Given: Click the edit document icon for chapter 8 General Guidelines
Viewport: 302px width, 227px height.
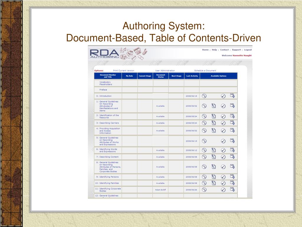Looking at the screenshot, I should (214, 167).
